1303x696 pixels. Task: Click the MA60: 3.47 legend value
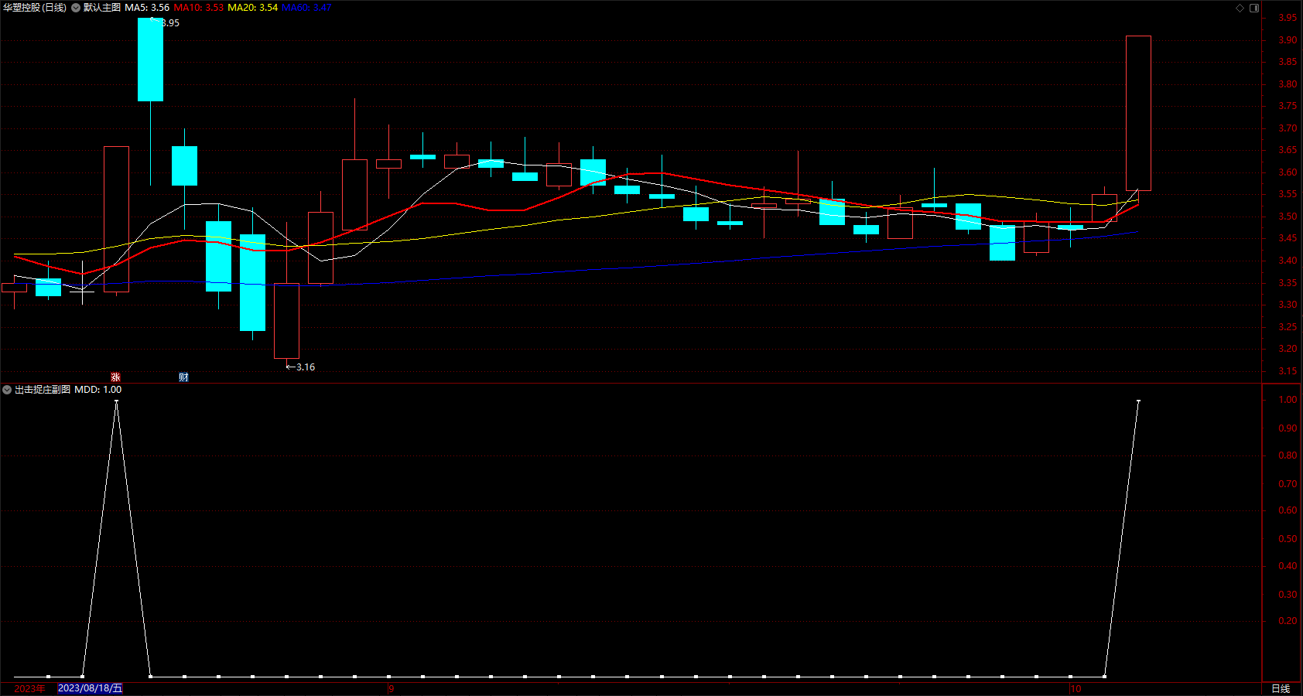coord(306,8)
